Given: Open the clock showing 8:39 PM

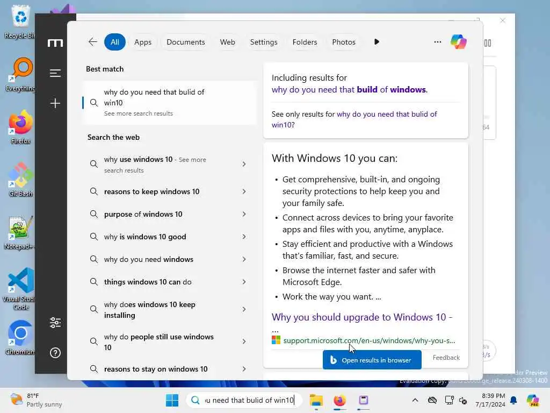Looking at the screenshot, I should pyautogui.click(x=490, y=400).
